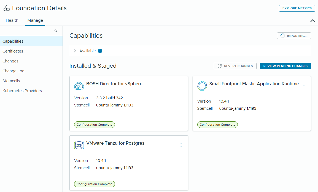Image resolution: width=318 pixels, height=192 pixels.
Task: Click Small Footprint Runtime Configuration Complete badge
Action: click(x=217, y=125)
